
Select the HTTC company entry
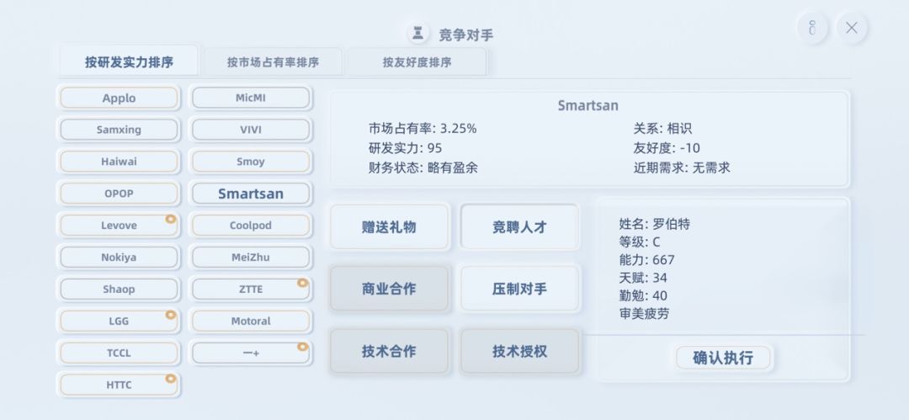(x=119, y=385)
